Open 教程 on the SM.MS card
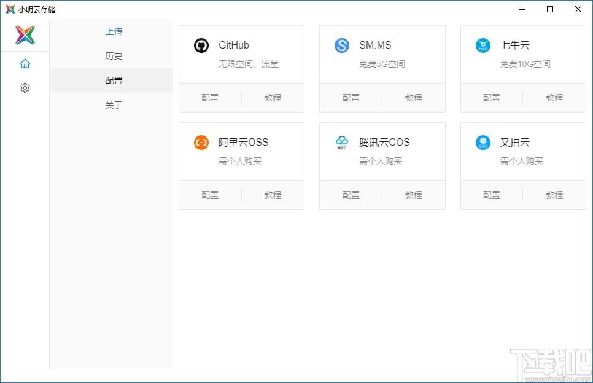The image size is (593, 383). (x=413, y=98)
